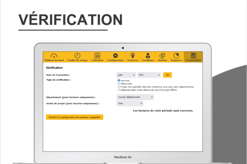Open the month dropdown showing juillet
This screenshot has width=247, height=164.
pos(126,75)
